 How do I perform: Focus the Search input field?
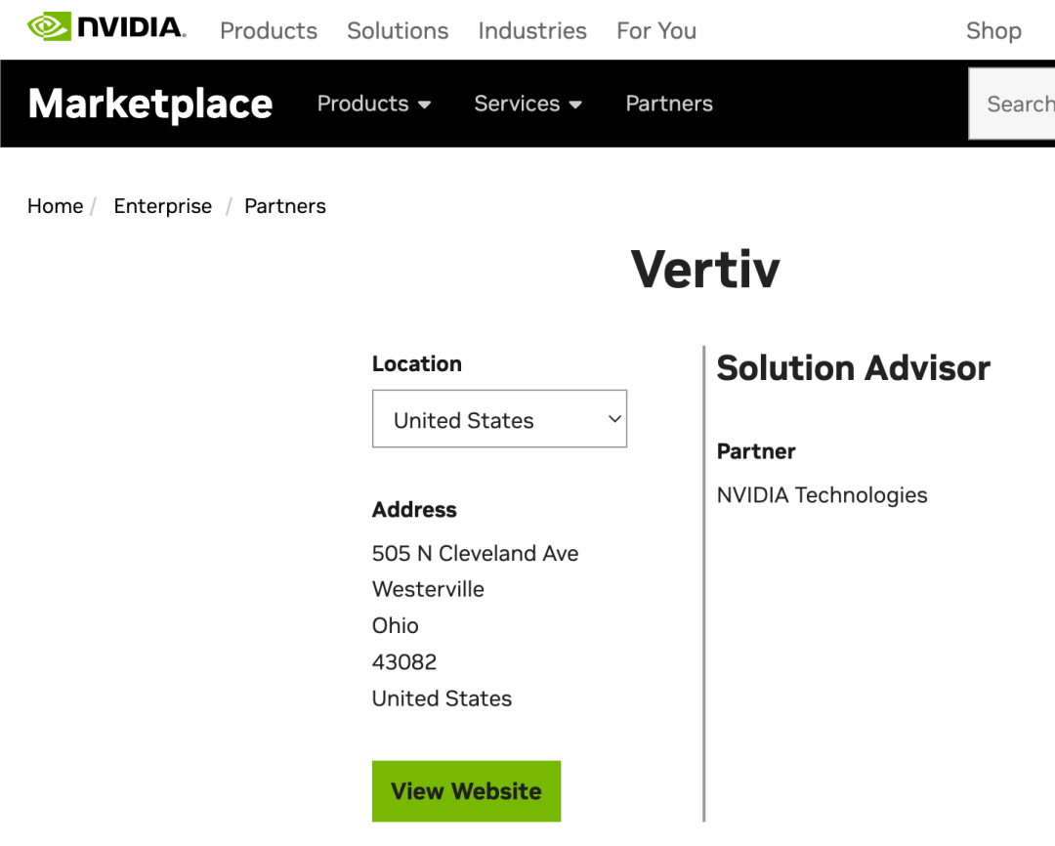1016,104
